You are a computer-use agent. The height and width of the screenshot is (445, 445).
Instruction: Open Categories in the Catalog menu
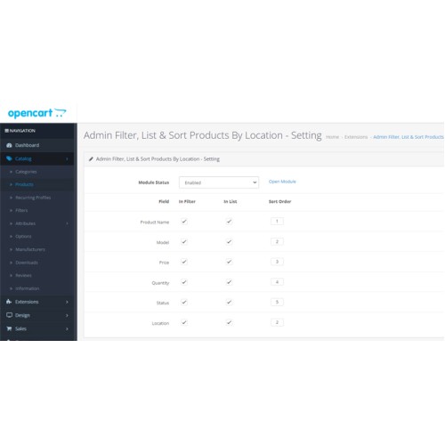tap(26, 172)
